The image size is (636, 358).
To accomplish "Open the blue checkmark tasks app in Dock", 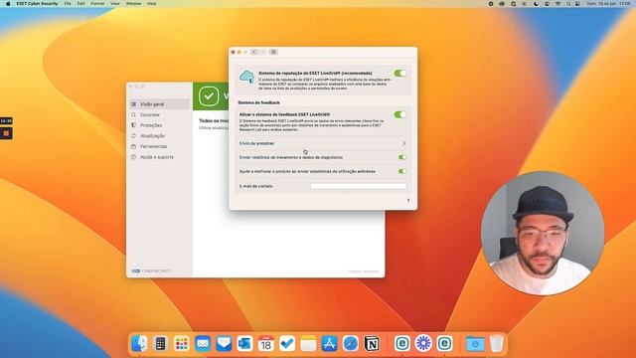I will click(287, 344).
